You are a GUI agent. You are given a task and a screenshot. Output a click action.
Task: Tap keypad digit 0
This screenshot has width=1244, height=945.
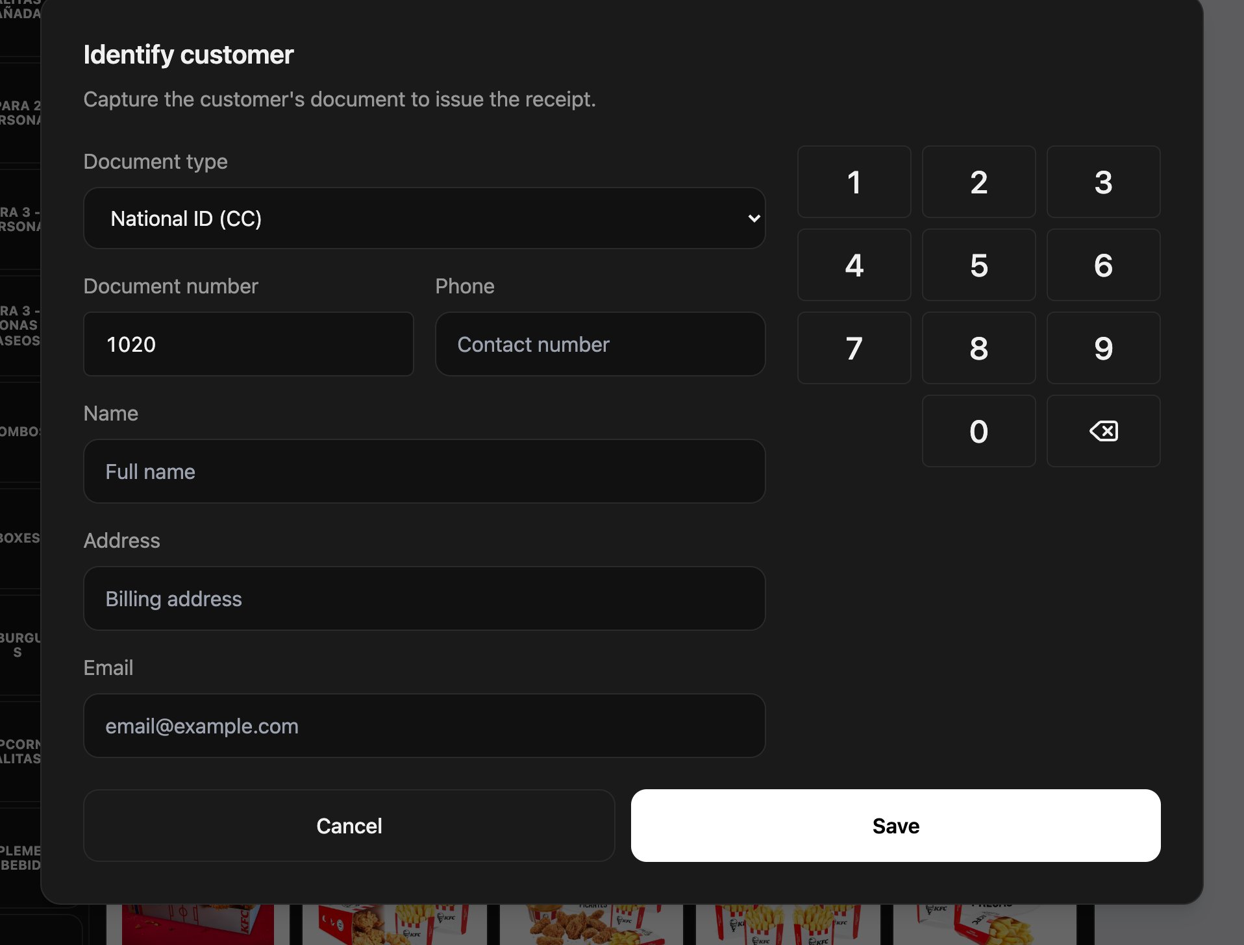click(978, 431)
